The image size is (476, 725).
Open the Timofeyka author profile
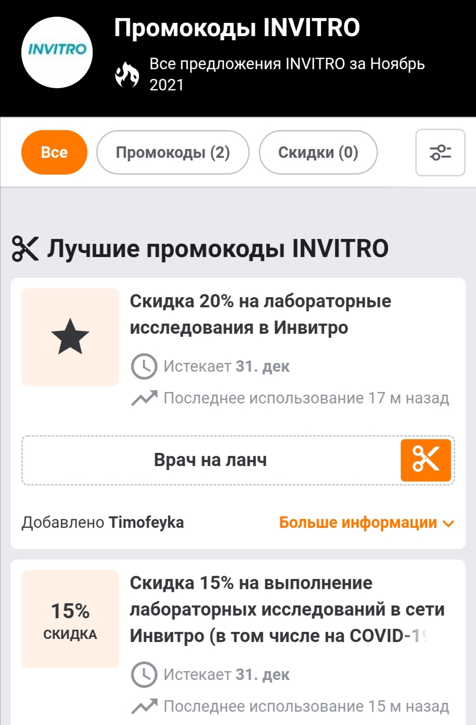(146, 522)
